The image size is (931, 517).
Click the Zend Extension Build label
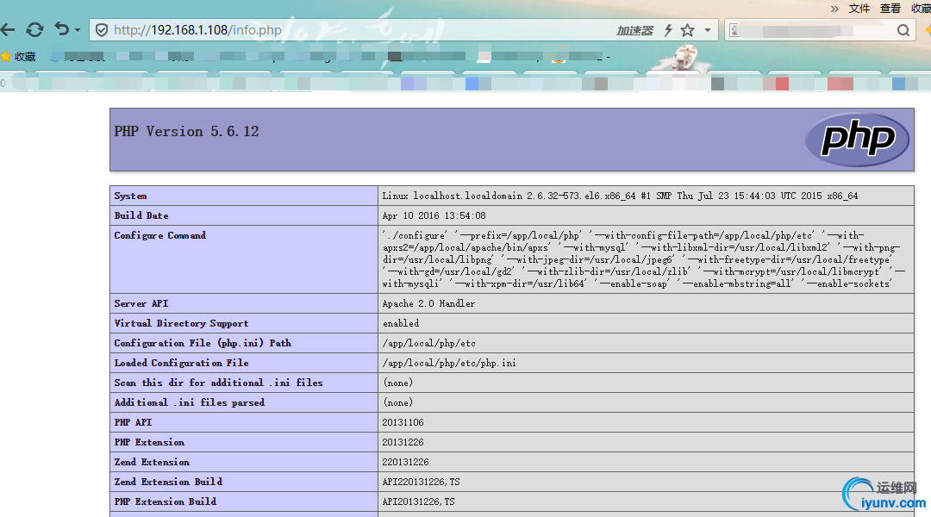click(169, 482)
